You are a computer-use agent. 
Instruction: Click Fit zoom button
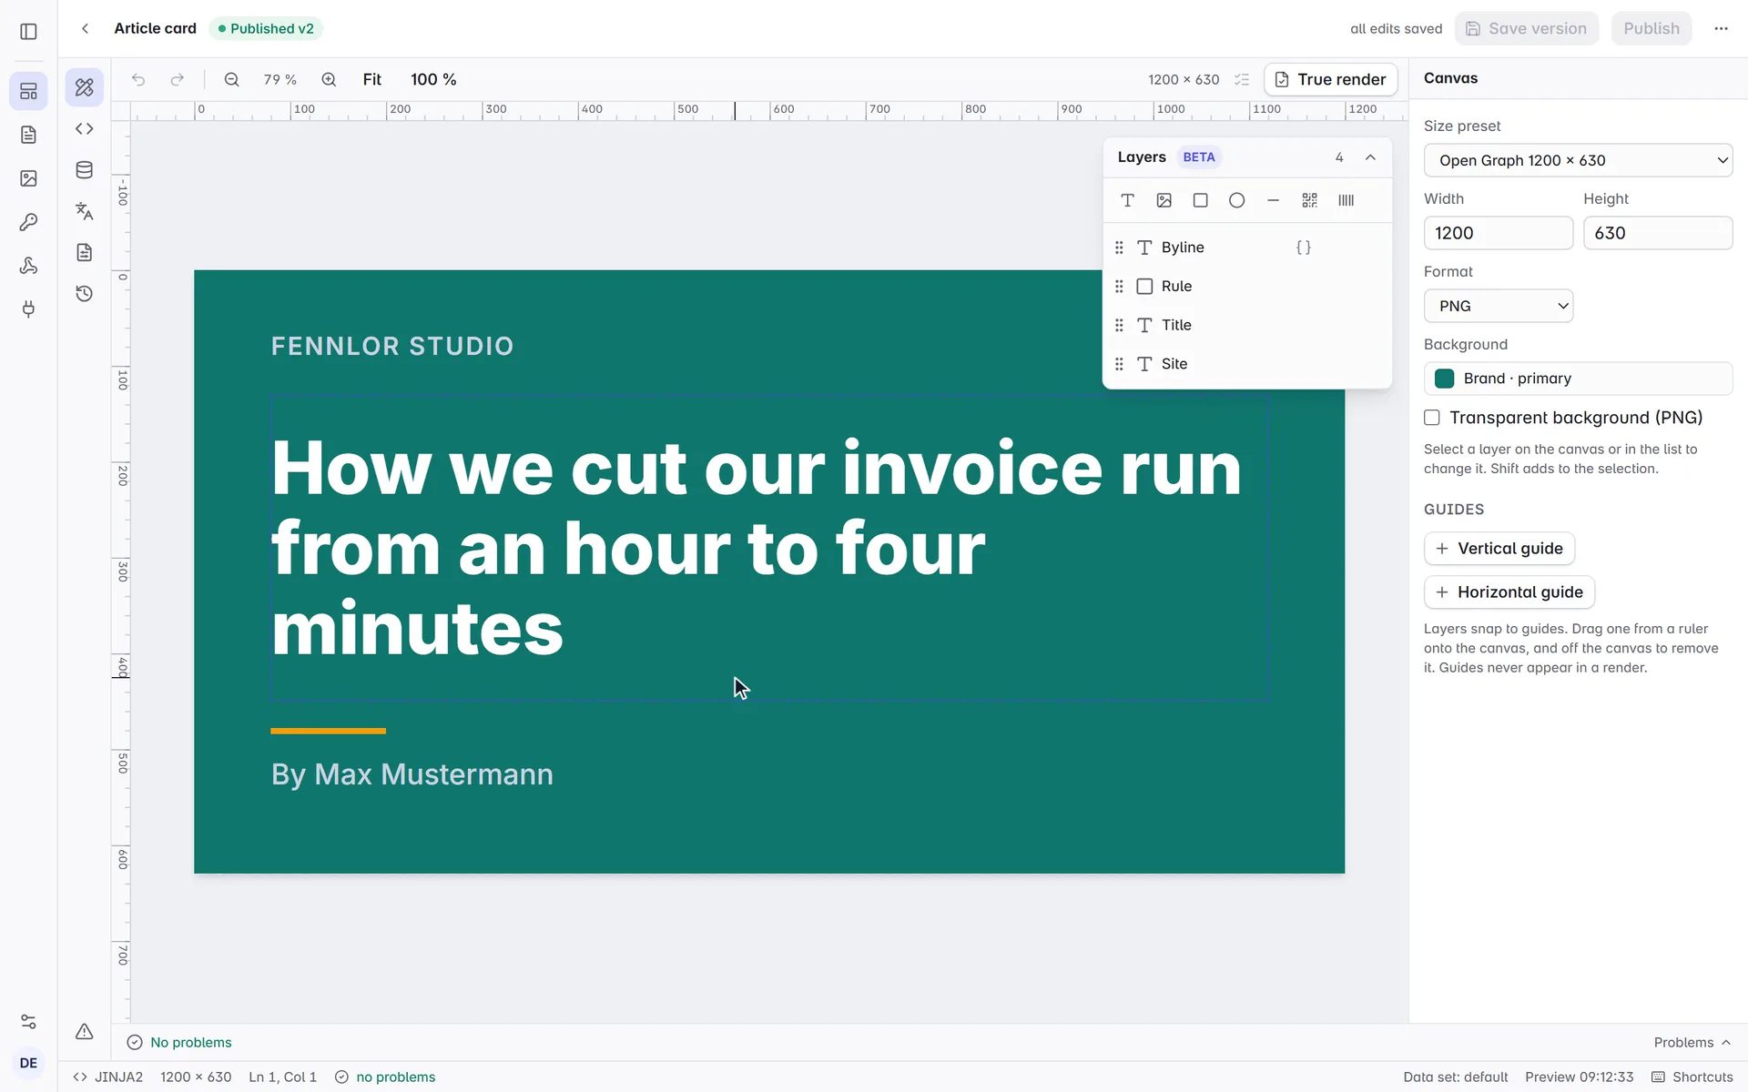(x=371, y=79)
